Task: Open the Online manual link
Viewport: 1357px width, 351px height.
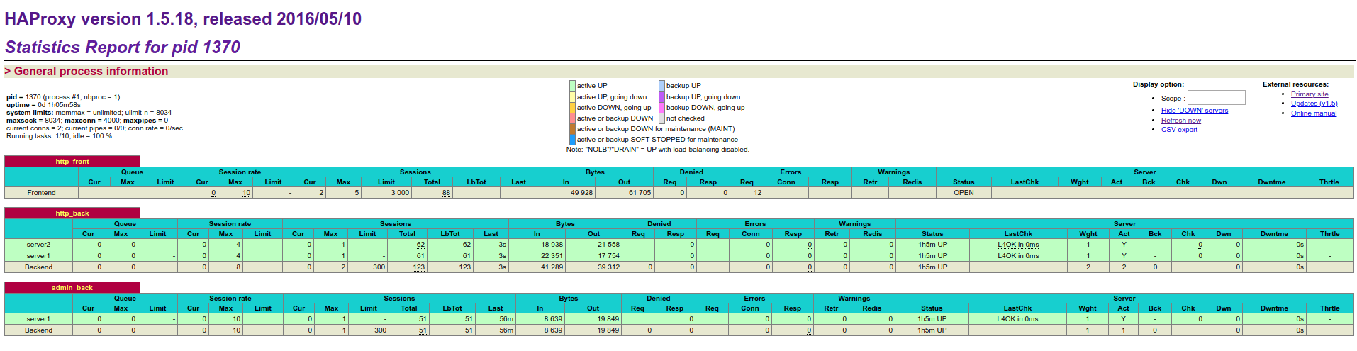Action: 1314,113
